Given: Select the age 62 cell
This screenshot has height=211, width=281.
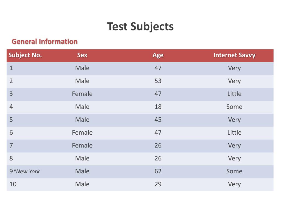Looking at the screenshot, I should click(x=158, y=171).
